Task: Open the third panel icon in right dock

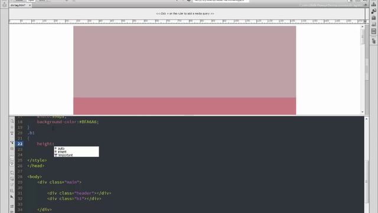Action: click(x=374, y=18)
